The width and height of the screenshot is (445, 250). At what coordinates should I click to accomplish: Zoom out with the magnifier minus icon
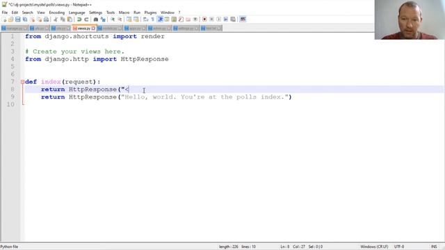120,19
